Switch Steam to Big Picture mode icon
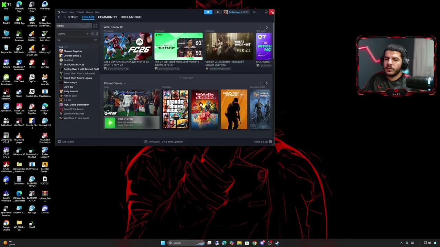 tap(254, 12)
